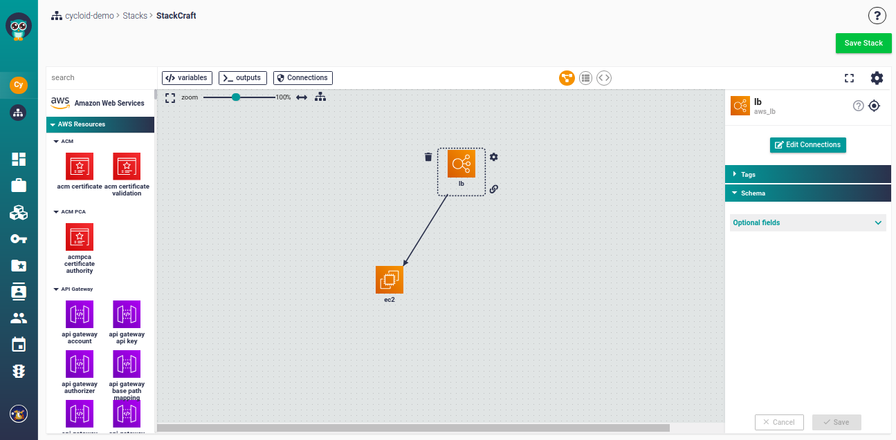The image size is (896, 440).
Task: Select the ec2 node on canvas
Action: (x=390, y=280)
